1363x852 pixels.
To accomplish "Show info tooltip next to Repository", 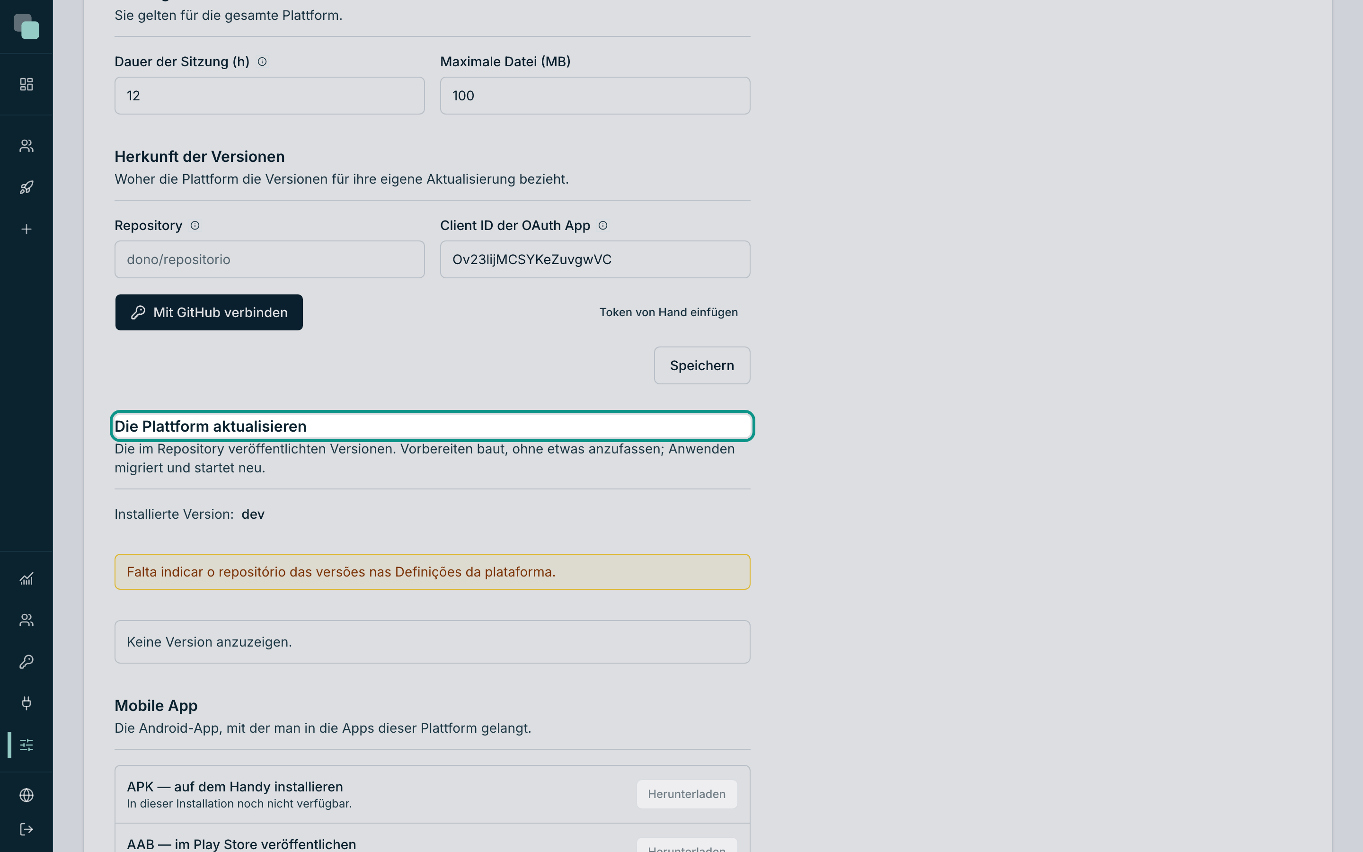I will (195, 225).
